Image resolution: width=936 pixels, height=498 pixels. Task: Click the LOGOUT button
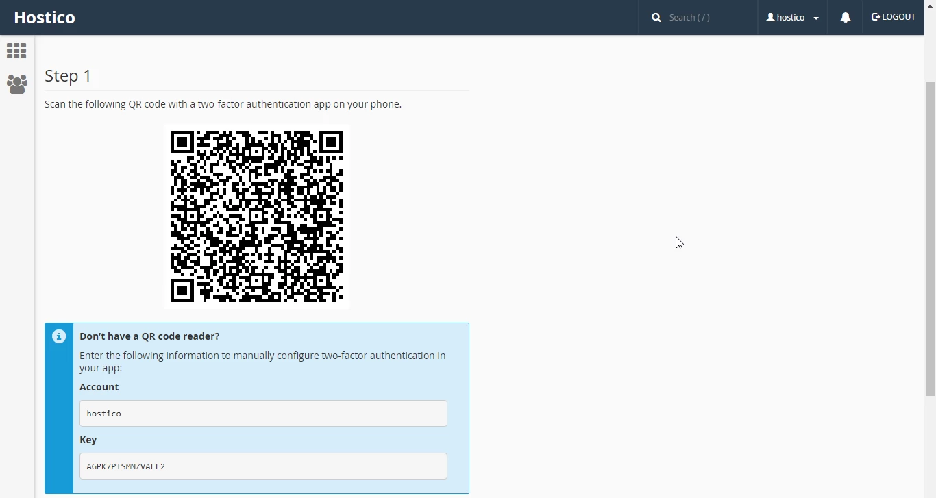point(893,16)
